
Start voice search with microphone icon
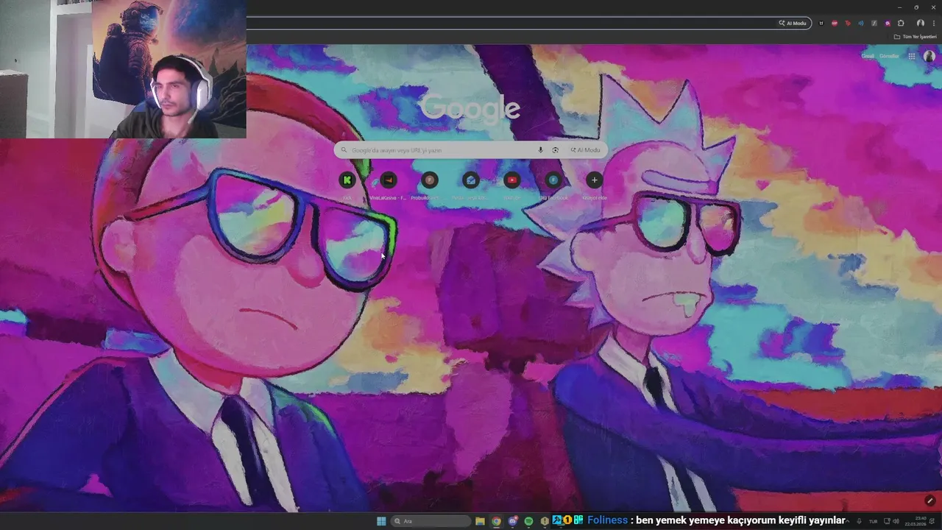coord(540,150)
